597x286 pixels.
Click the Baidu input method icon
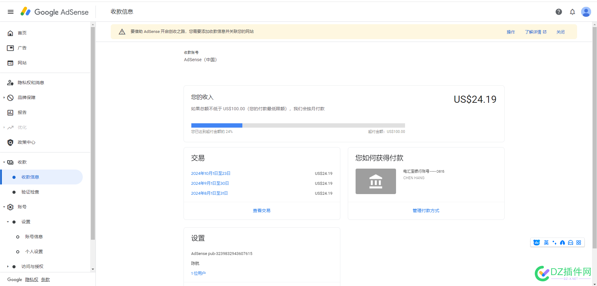click(x=537, y=243)
